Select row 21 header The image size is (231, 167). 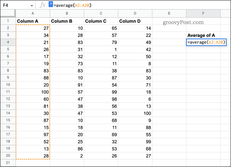pos(8,163)
